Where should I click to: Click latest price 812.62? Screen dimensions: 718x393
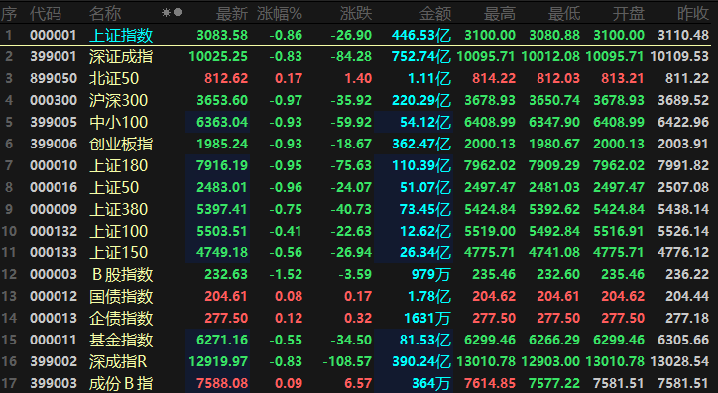pyautogui.click(x=226, y=78)
